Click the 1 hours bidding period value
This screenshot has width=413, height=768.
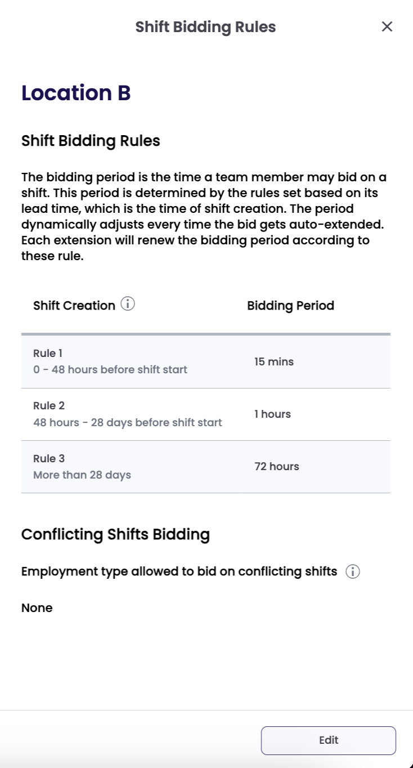tap(272, 414)
